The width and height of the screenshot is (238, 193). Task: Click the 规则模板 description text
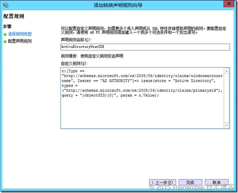tap(92, 56)
